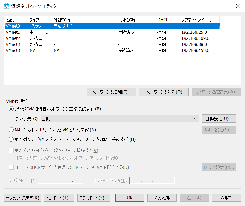Viewport: 245px width, 206px height.
Task: Open NAT 設定(S)... button
Action: [x=219, y=130]
